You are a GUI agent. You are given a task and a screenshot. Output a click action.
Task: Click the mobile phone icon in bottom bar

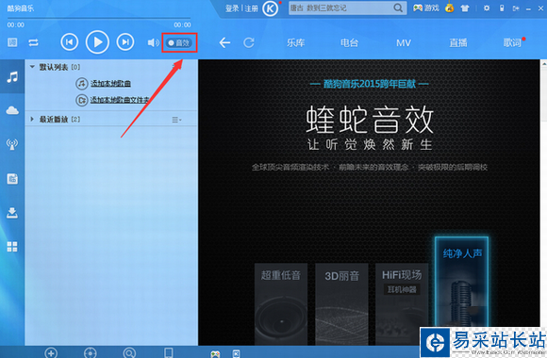click(x=169, y=352)
